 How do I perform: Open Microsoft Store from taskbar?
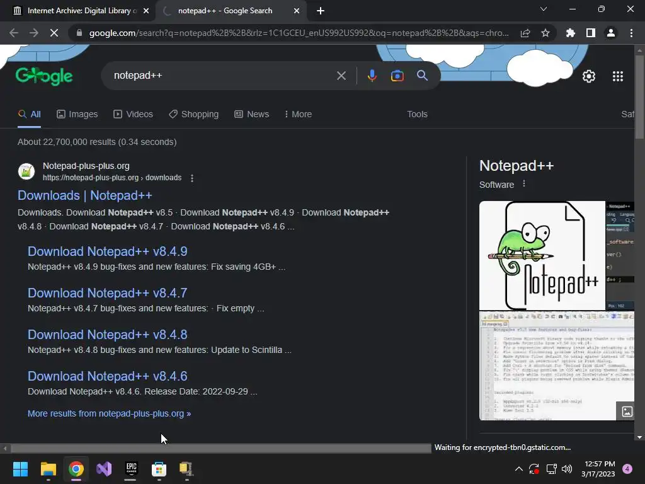[159, 469]
